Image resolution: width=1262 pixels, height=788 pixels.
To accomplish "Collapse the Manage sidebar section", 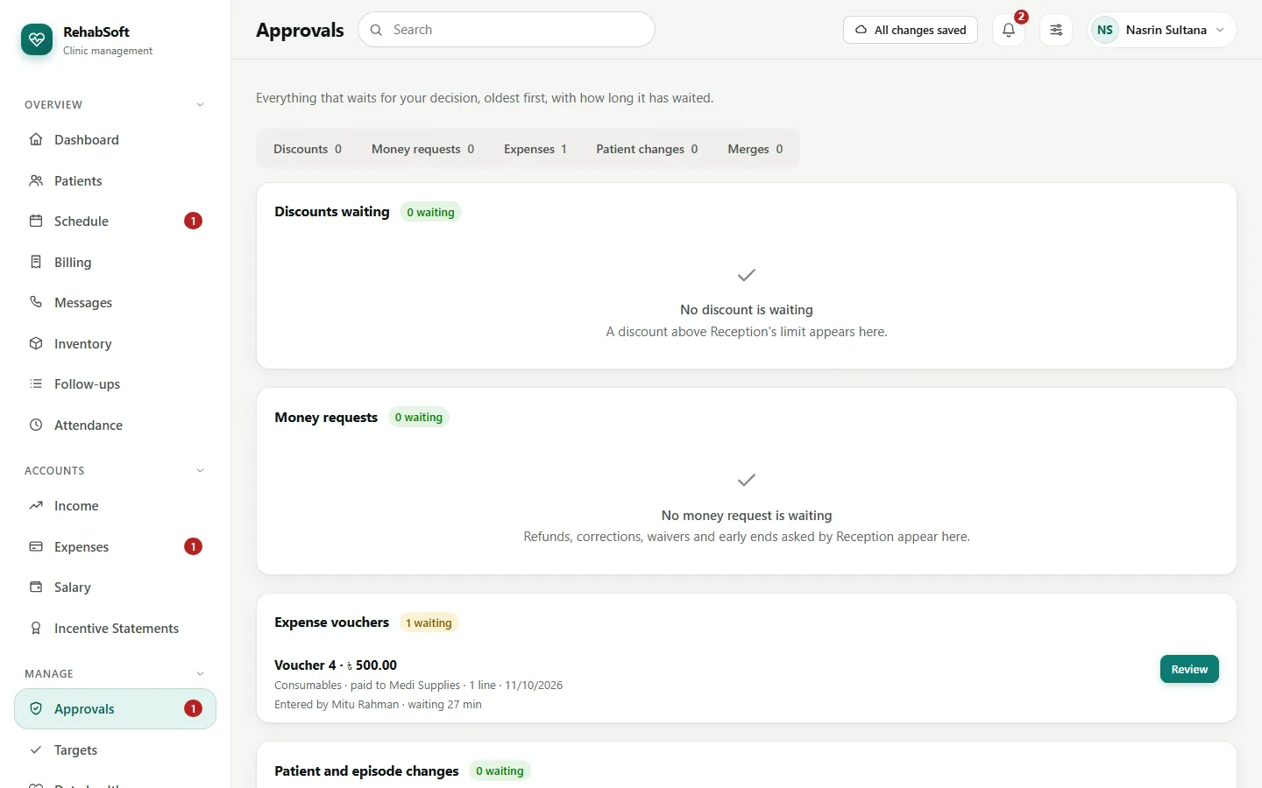I will click(200, 674).
